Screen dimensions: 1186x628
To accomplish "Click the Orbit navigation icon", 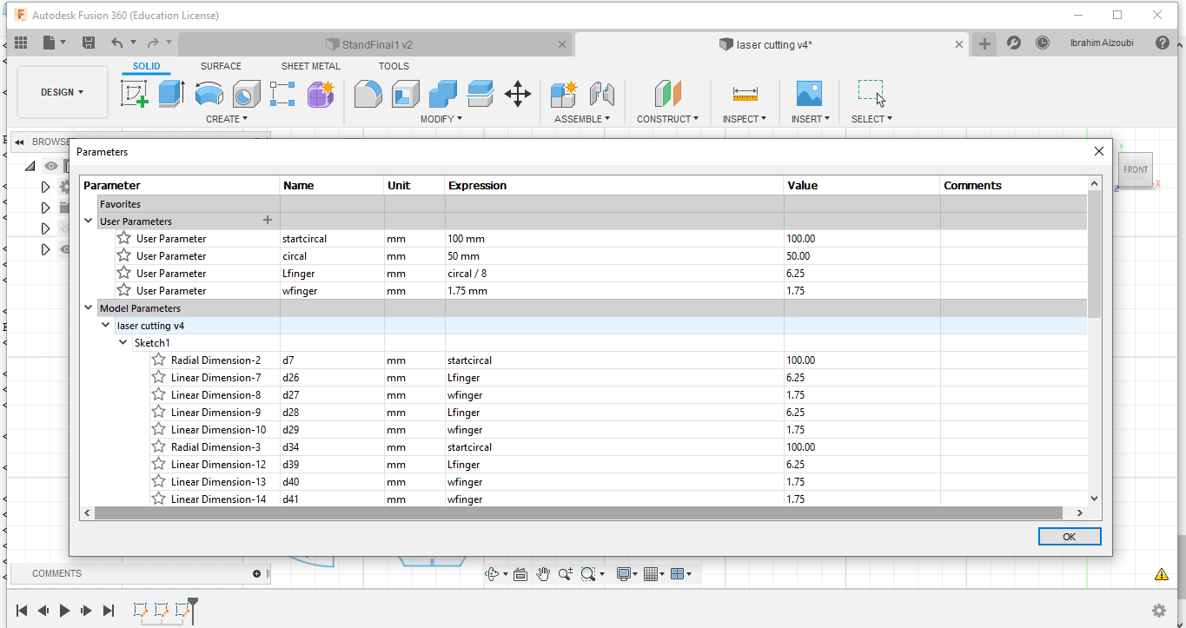I will (x=492, y=573).
